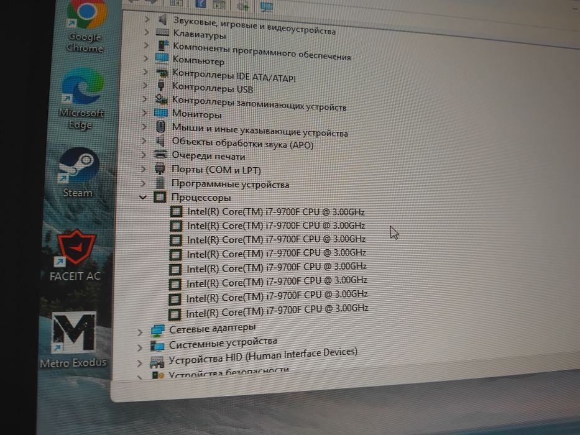Click the port icon beside Порты (COM и LPT)
Image resolution: width=580 pixels, height=435 pixels.
coord(160,168)
